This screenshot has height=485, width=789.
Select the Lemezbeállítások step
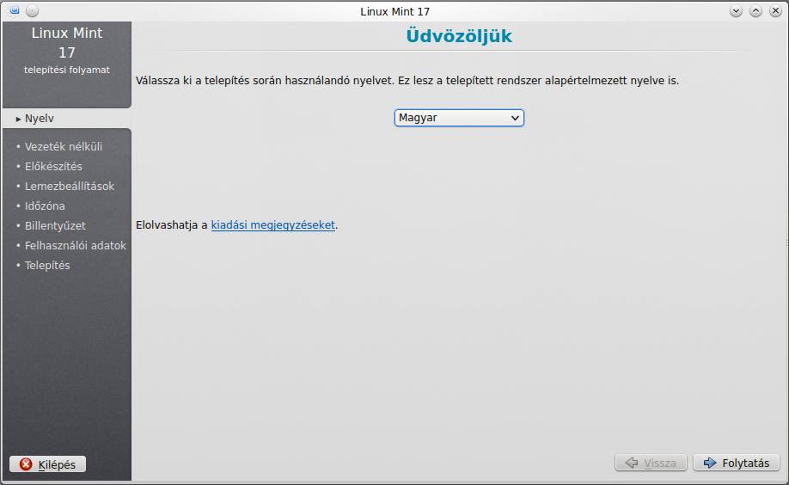pyautogui.click(x=70, y=187)
